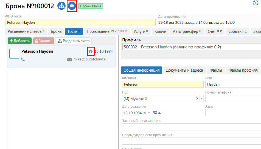Tick the checkbox beside Peterson Hayden
The width and height of the screenshot is (261, 149).
pos(14,54)
